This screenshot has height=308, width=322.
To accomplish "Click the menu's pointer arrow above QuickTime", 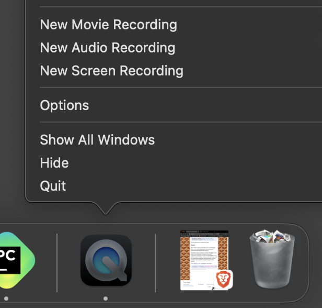I will pos(105,208).
